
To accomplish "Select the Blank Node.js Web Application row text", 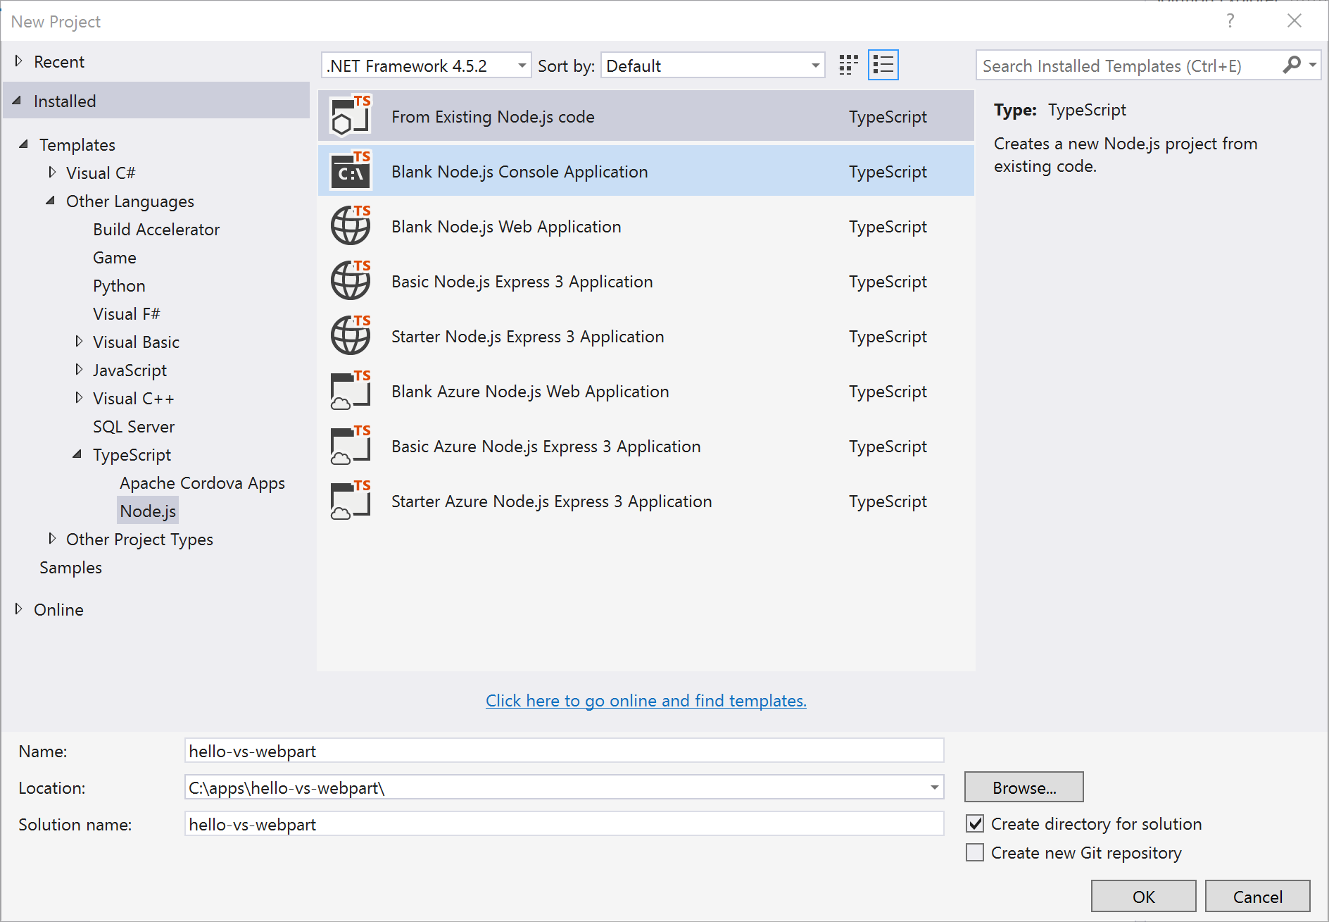I will 506,227.
